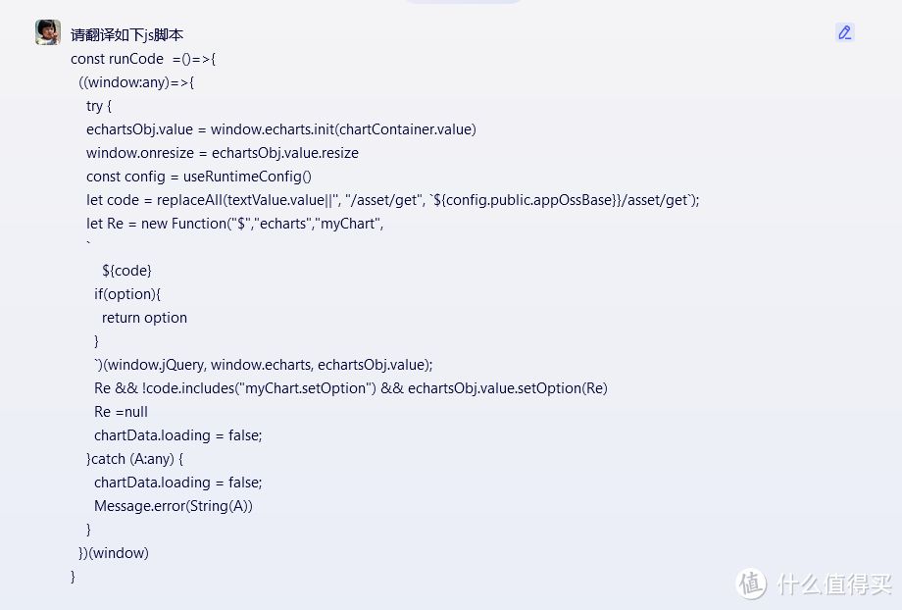Click the edit message pencil icon

coord(844,32)
